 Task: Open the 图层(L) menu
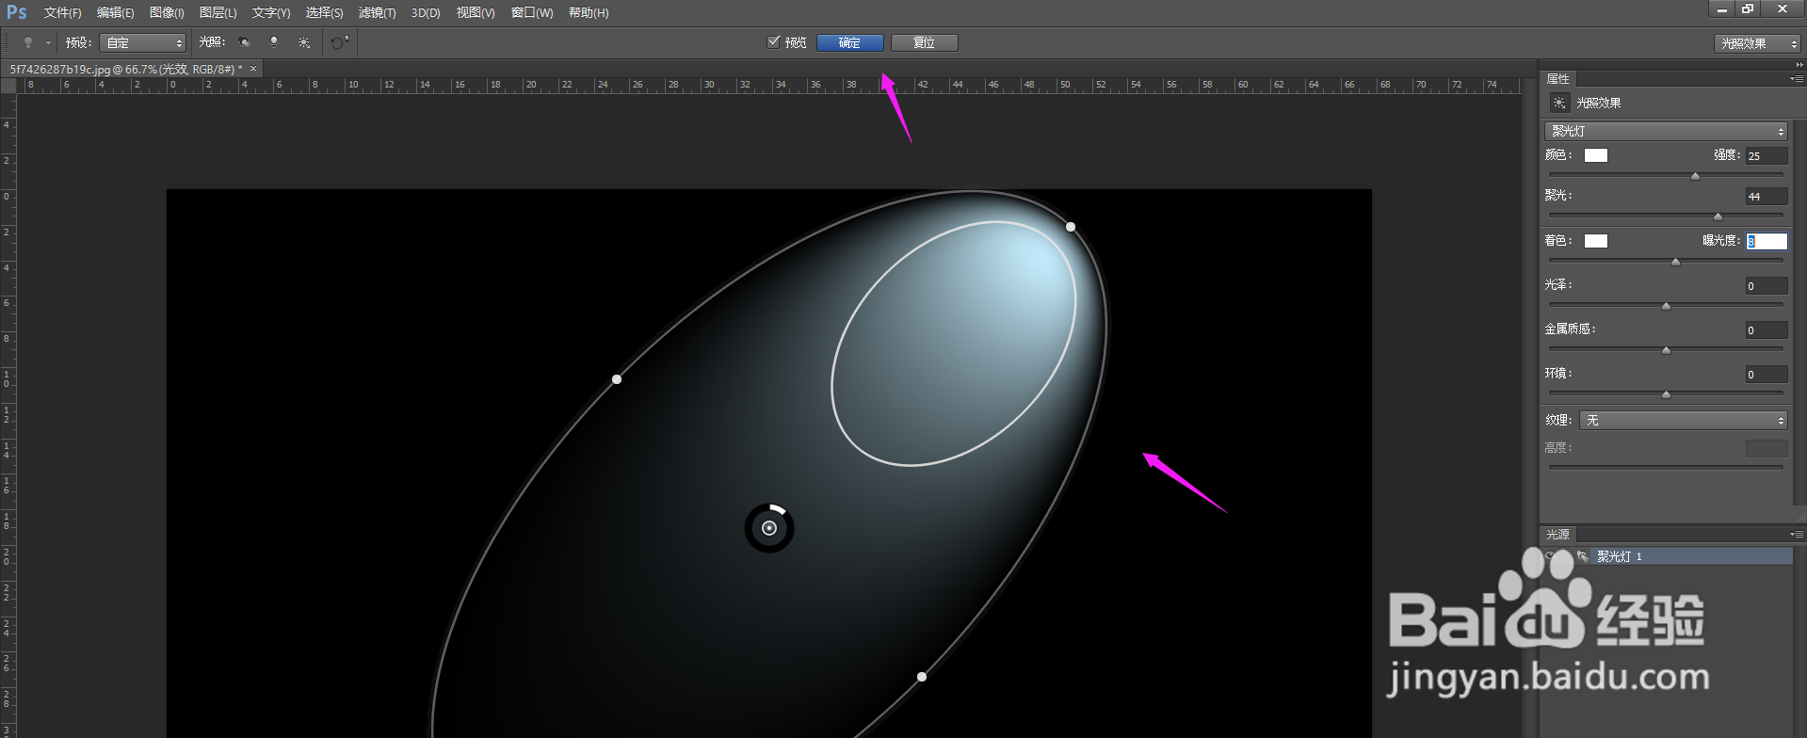(x=218, y=13)
